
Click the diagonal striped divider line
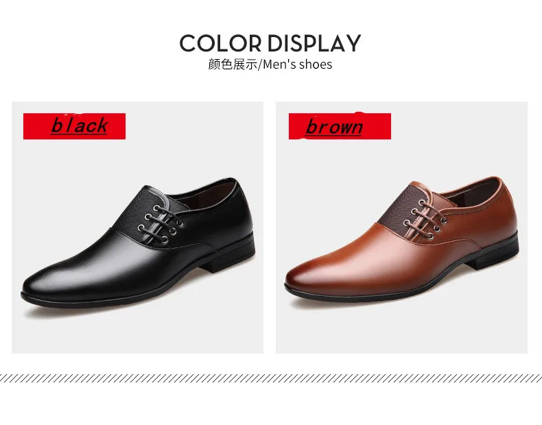[271, 378]
